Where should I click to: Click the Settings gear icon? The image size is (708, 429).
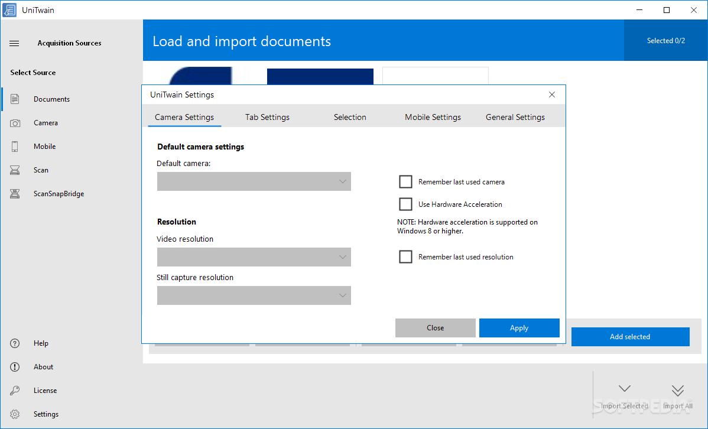click(x=15, y=414)
